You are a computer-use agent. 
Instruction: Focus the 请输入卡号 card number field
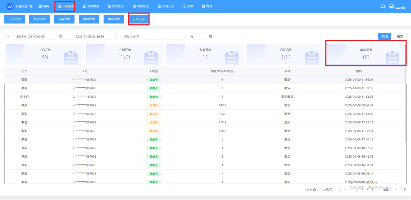153,37
